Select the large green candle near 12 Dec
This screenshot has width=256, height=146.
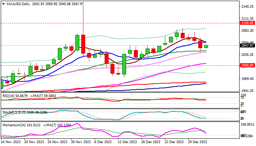pyautogui.click(x=124, y=64)
